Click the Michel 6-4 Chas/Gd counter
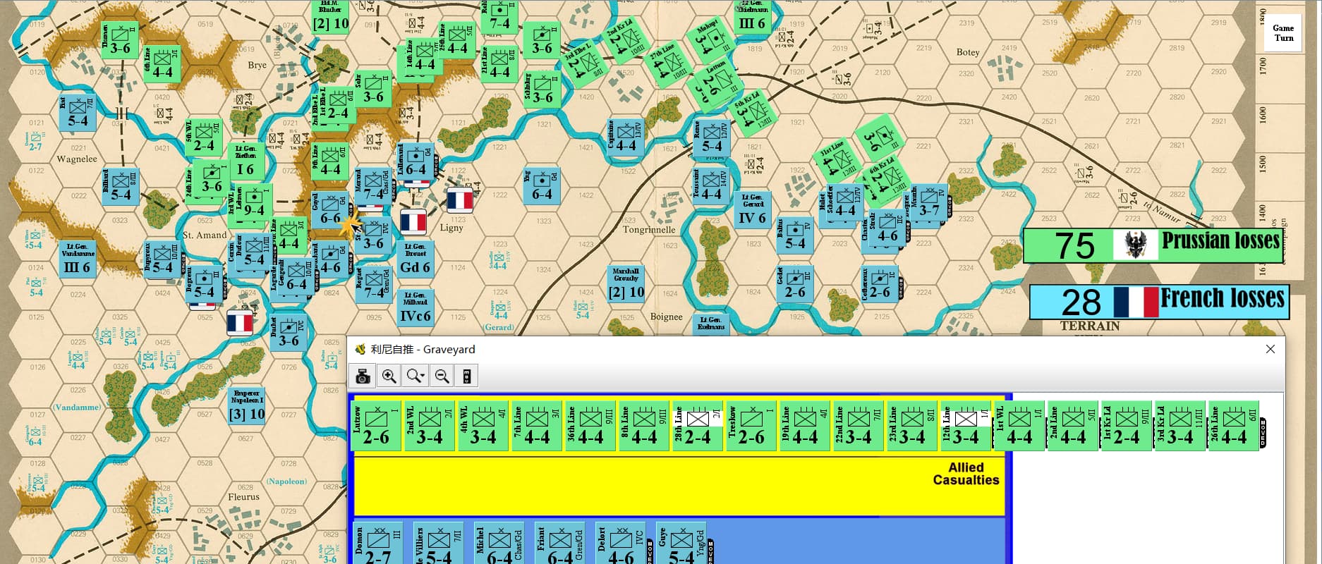Image resolution: width=1322 pixels, height=564 pixels. pyautogui.click(x=499, y=544)
